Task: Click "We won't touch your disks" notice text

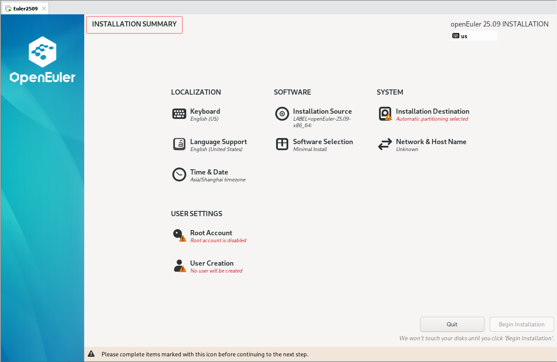Action: (x=477, y=338)
